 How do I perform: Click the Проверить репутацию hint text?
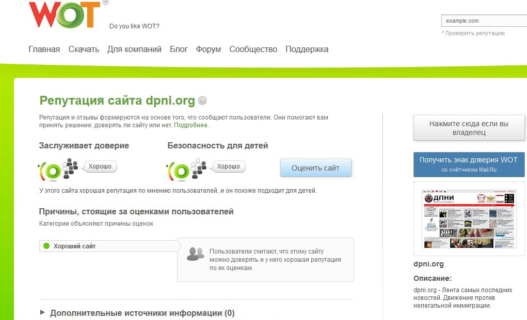coord(473,33)
